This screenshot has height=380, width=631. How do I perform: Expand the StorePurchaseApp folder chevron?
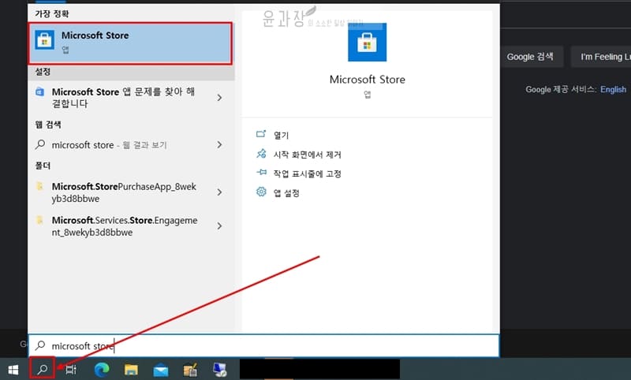pyautogui.click(x=219, y=192)
